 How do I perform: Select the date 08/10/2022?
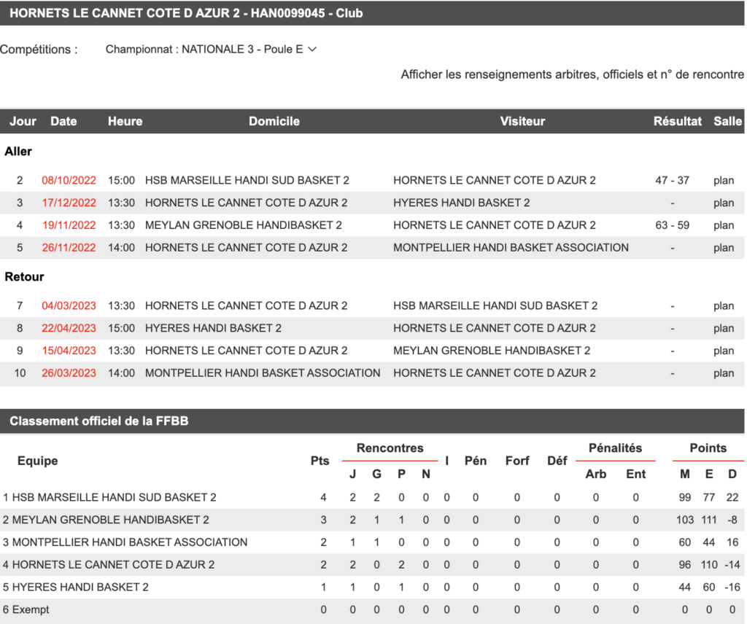(x=69, y=180)
